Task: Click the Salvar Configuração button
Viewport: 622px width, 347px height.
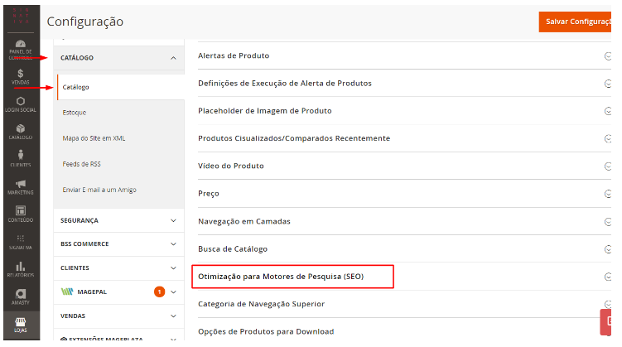Action: [x=577, y=22]
